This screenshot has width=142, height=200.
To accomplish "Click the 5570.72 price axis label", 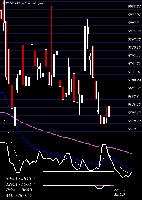I will 134,121.
